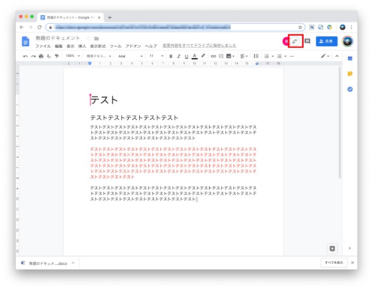Image resolution: width=373 pixels, height=290 pixels.
Task: Click numbered list icon
Action: point(267,56)
